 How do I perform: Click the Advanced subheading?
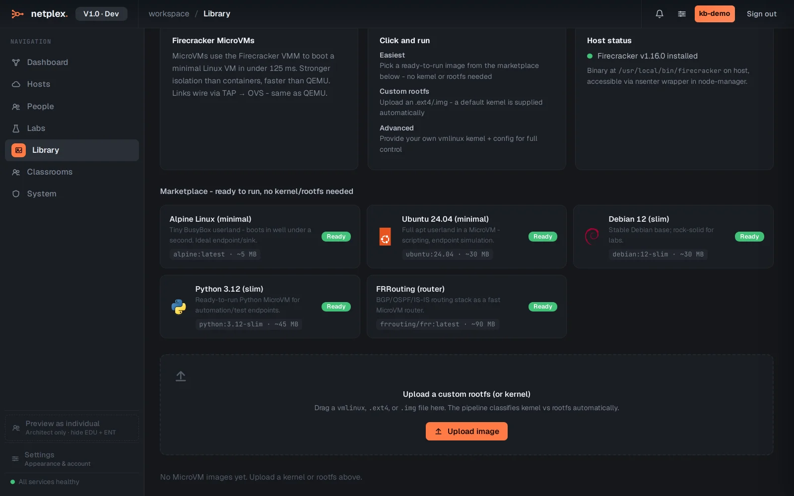point(397,128)
